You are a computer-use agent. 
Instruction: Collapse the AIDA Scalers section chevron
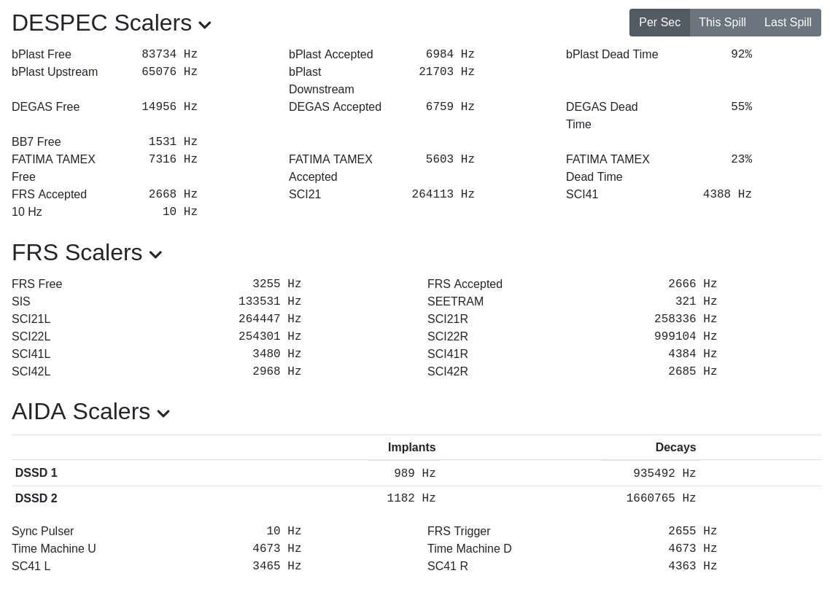click(163, 414)
